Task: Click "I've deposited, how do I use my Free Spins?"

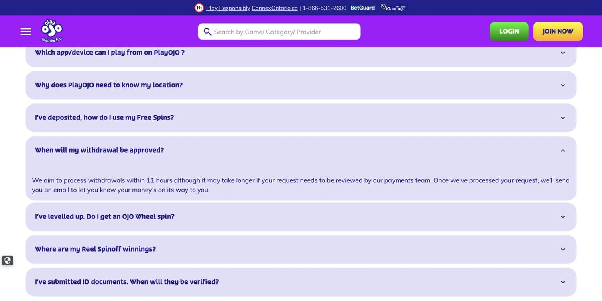Action: click(x=104, y=117)
